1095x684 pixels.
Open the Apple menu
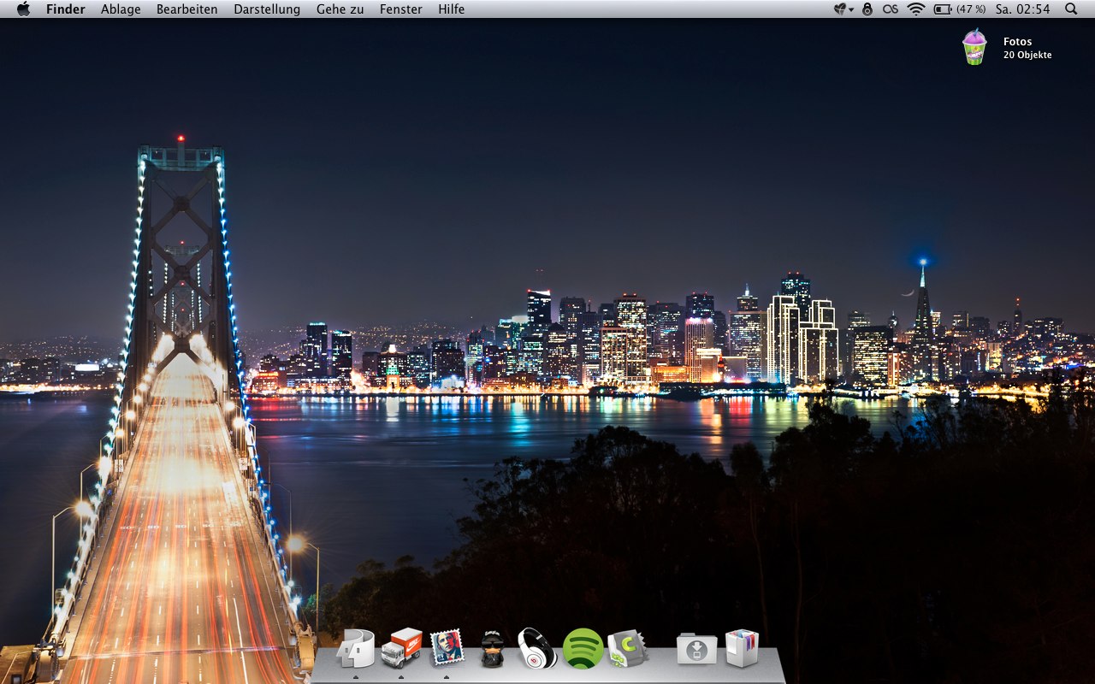(x=23, y=9)
